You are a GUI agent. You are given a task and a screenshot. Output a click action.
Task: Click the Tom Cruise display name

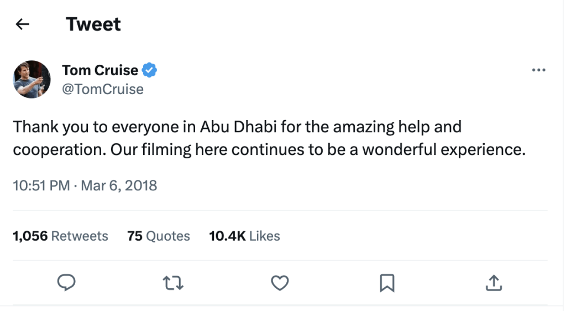pyautogui.click(x=100, y=70)
